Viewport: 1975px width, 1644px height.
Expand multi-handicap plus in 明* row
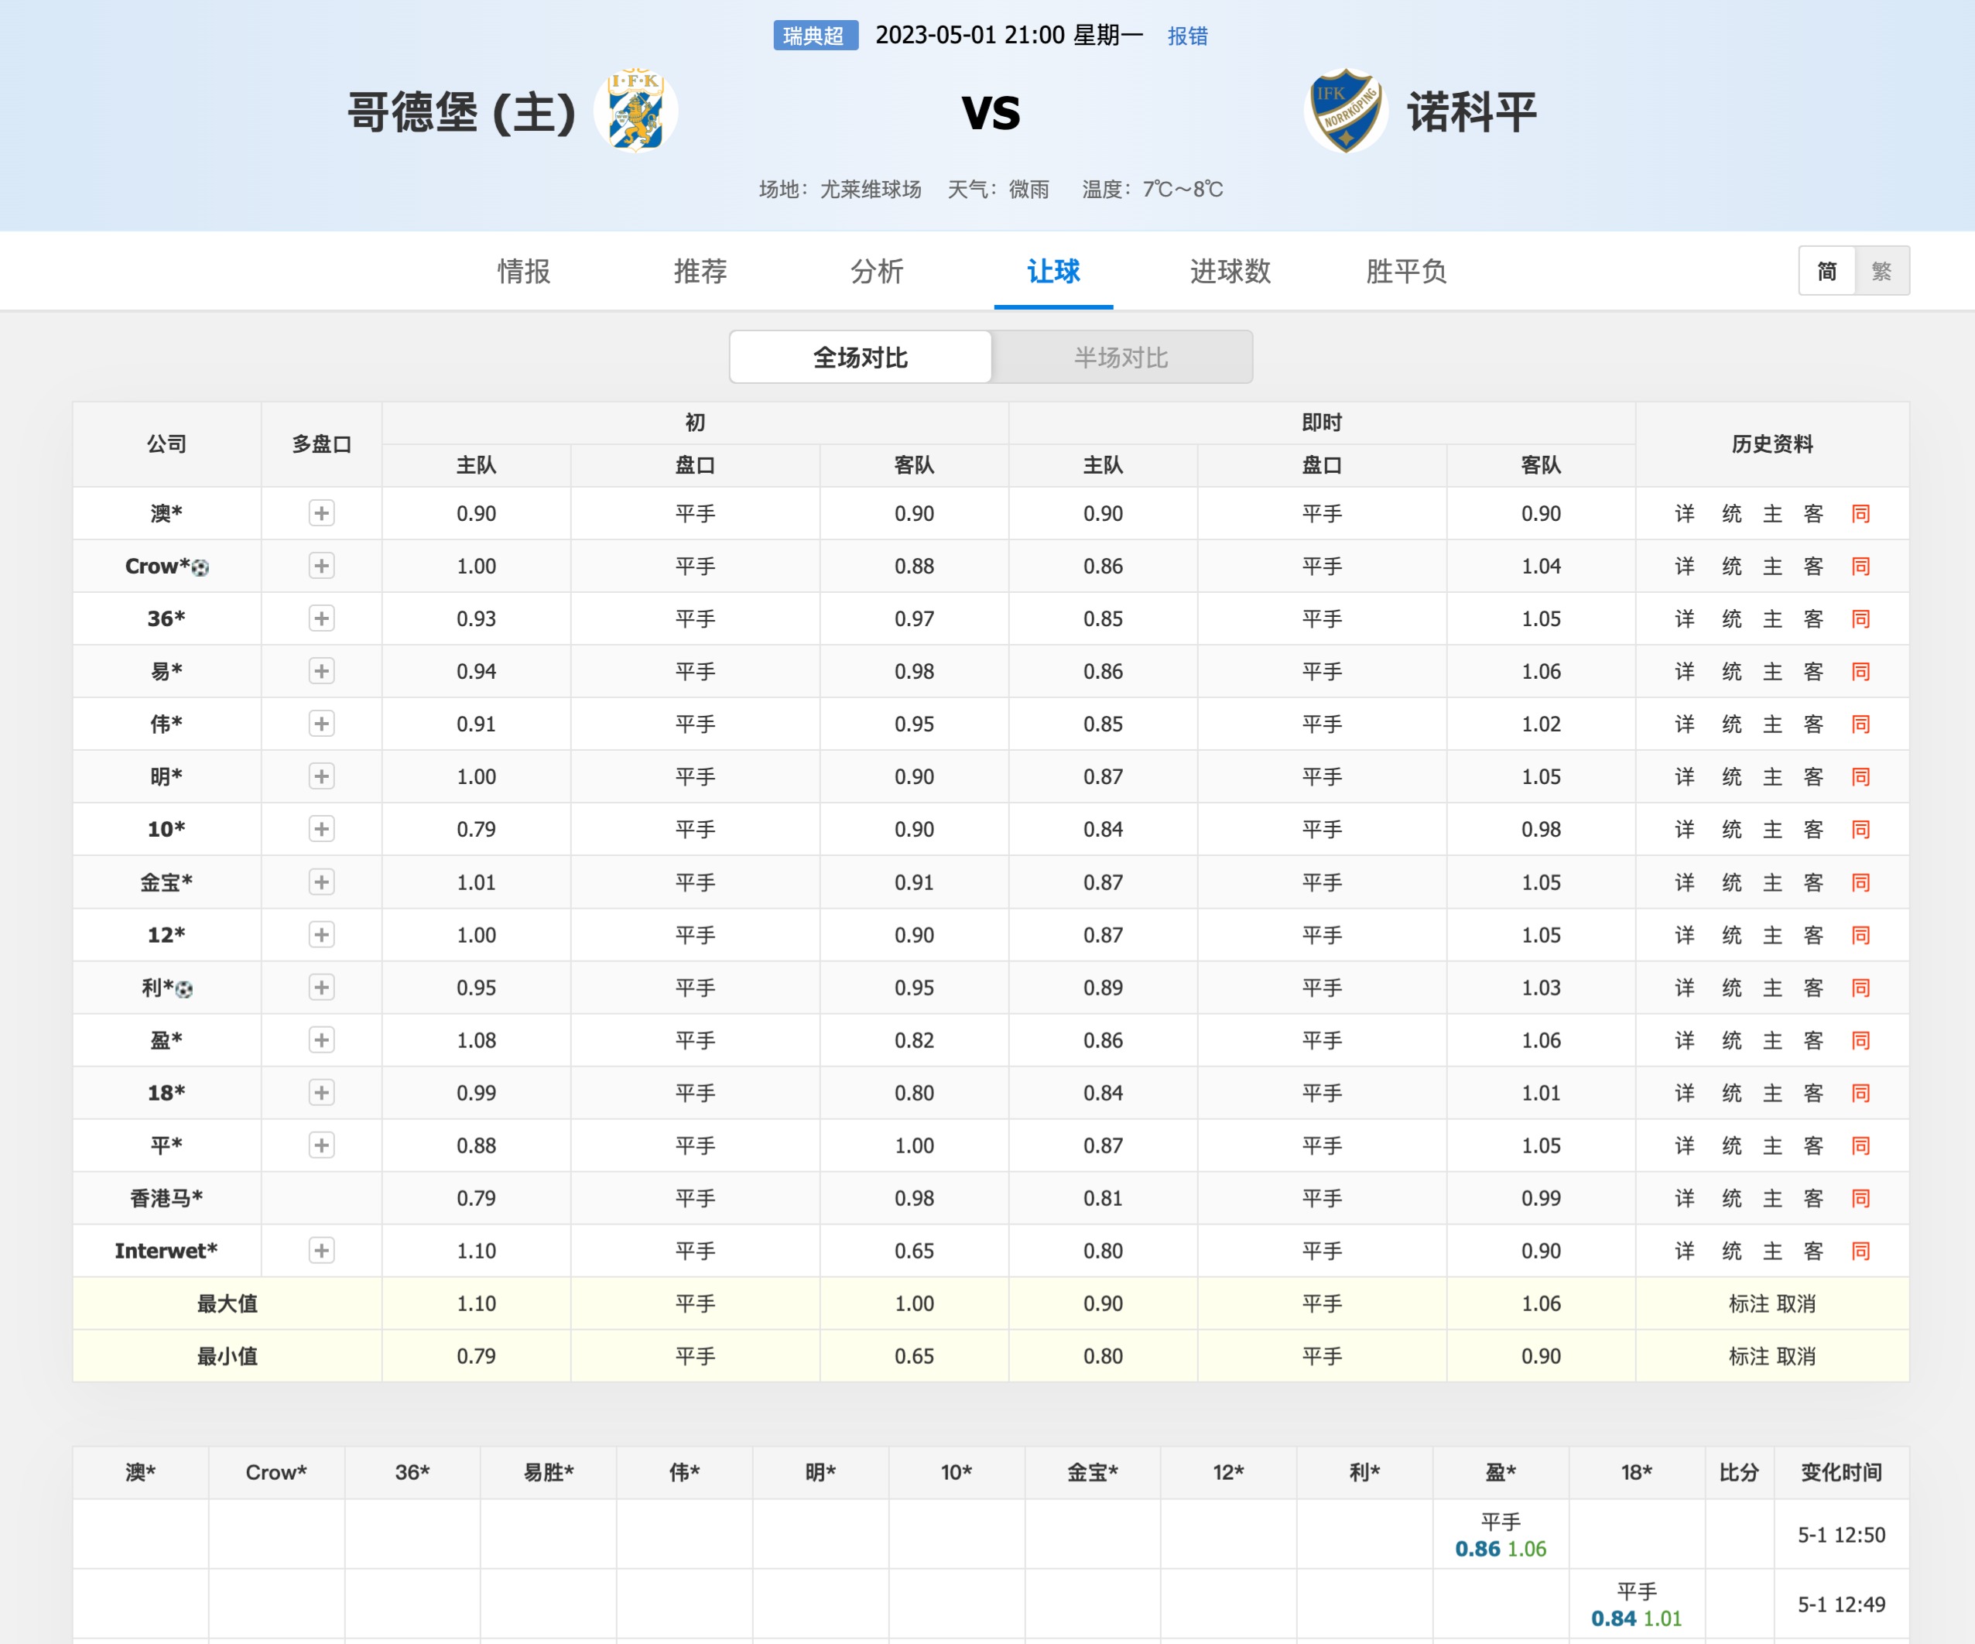click(x=322, y=776)
